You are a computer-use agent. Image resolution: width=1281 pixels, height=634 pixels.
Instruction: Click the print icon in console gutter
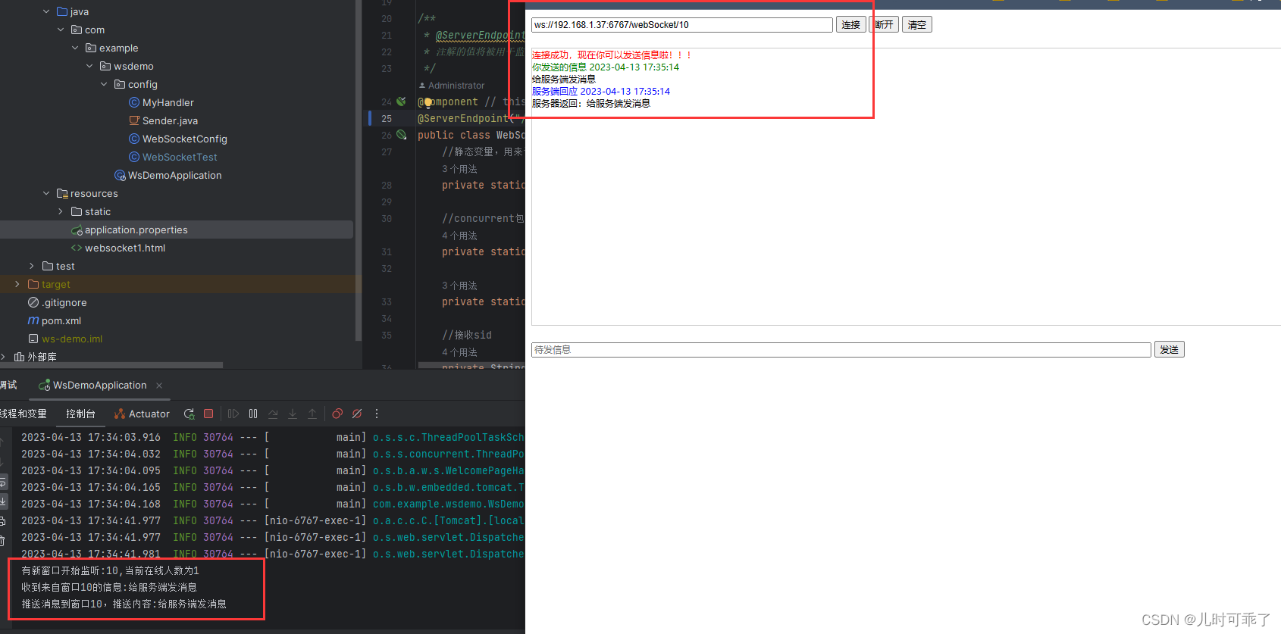[3, 521]
